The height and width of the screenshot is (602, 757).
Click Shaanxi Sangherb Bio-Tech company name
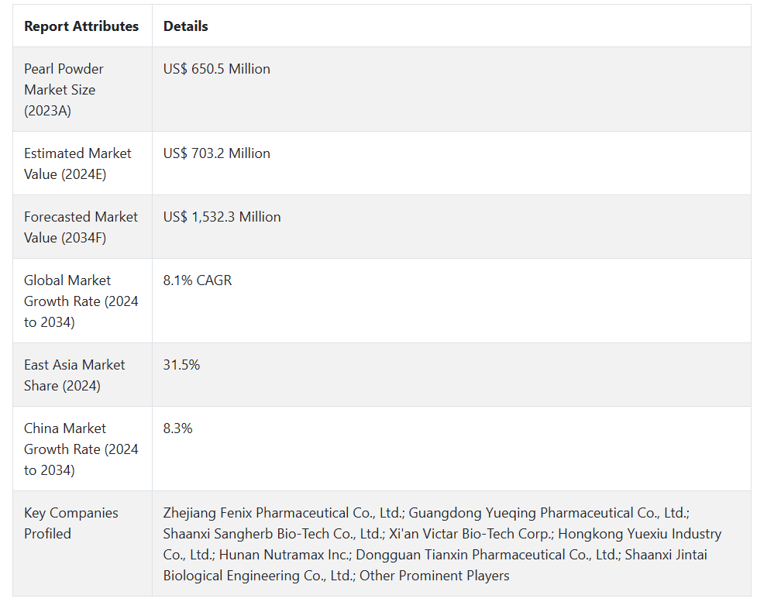[273, 534]
